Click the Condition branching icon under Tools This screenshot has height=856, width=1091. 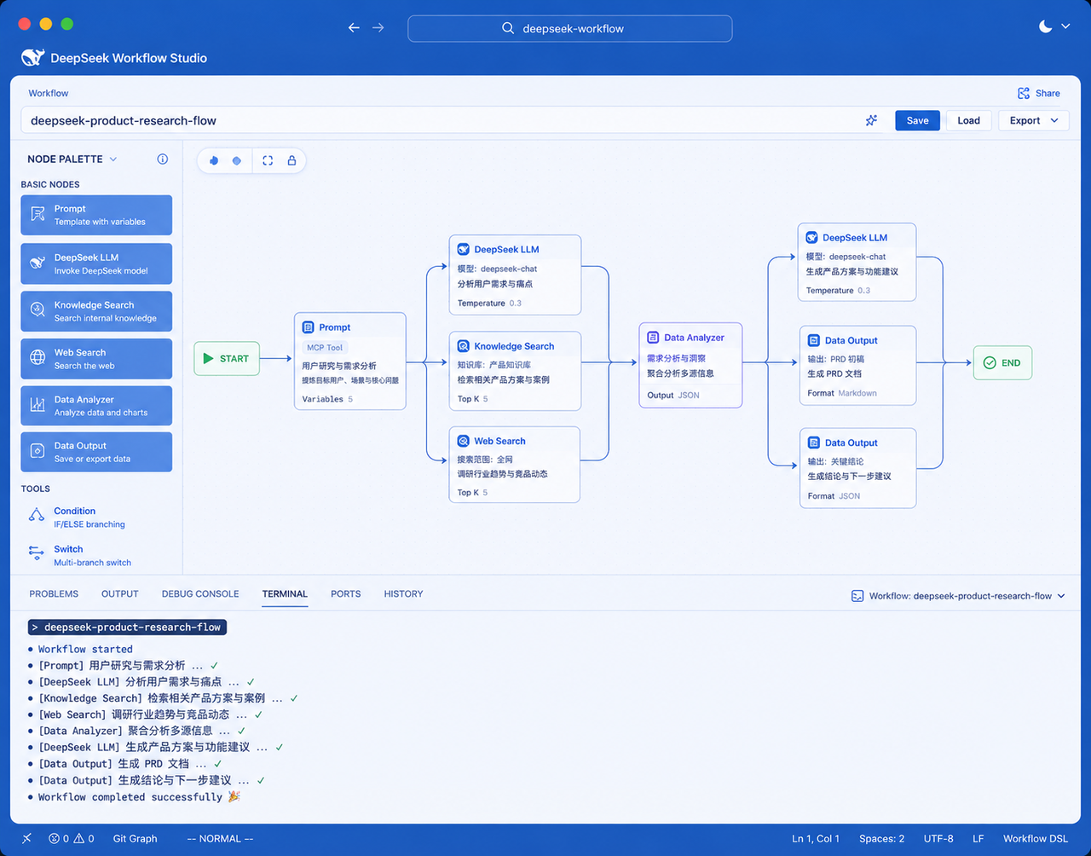coord(37,514)
